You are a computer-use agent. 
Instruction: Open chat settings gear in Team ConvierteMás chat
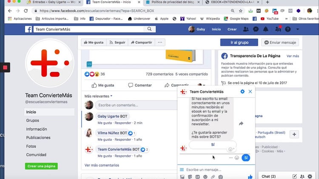pos(242,92)
